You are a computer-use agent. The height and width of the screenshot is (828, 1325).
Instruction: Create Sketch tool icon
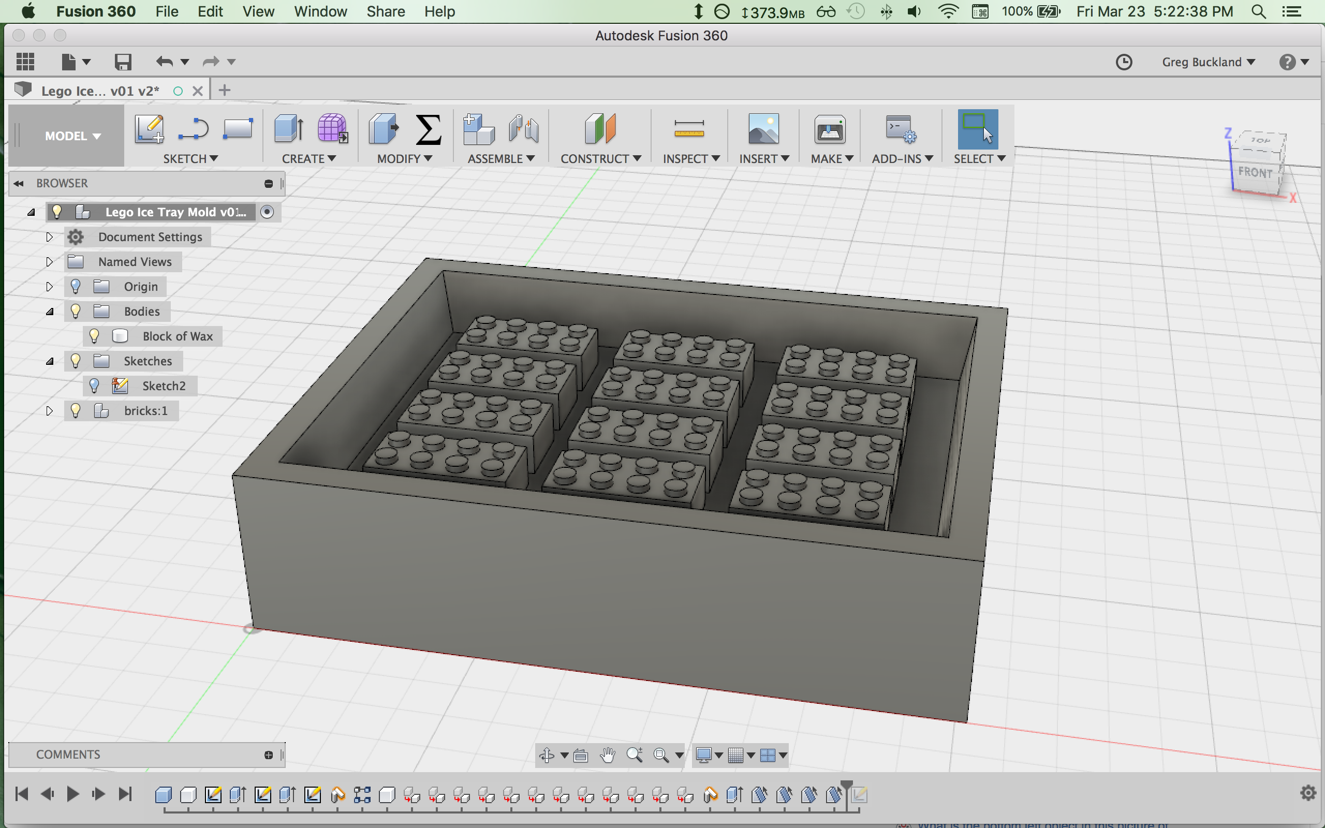click(x=150, y=129)
